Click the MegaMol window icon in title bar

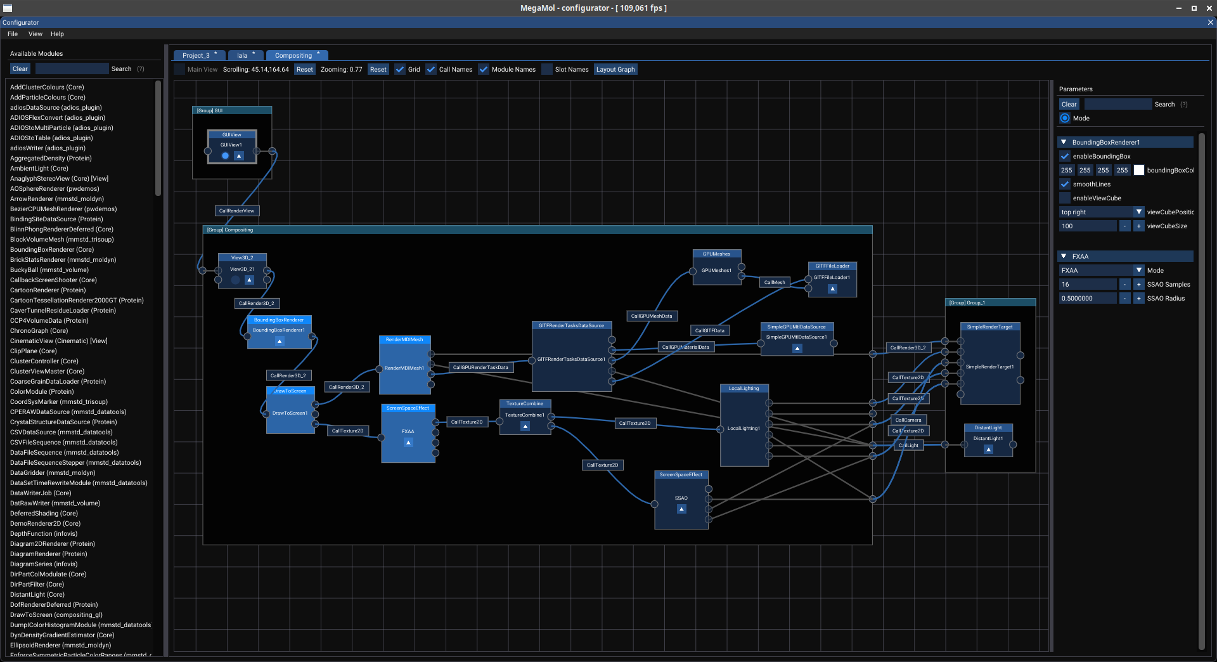point(8,8)
